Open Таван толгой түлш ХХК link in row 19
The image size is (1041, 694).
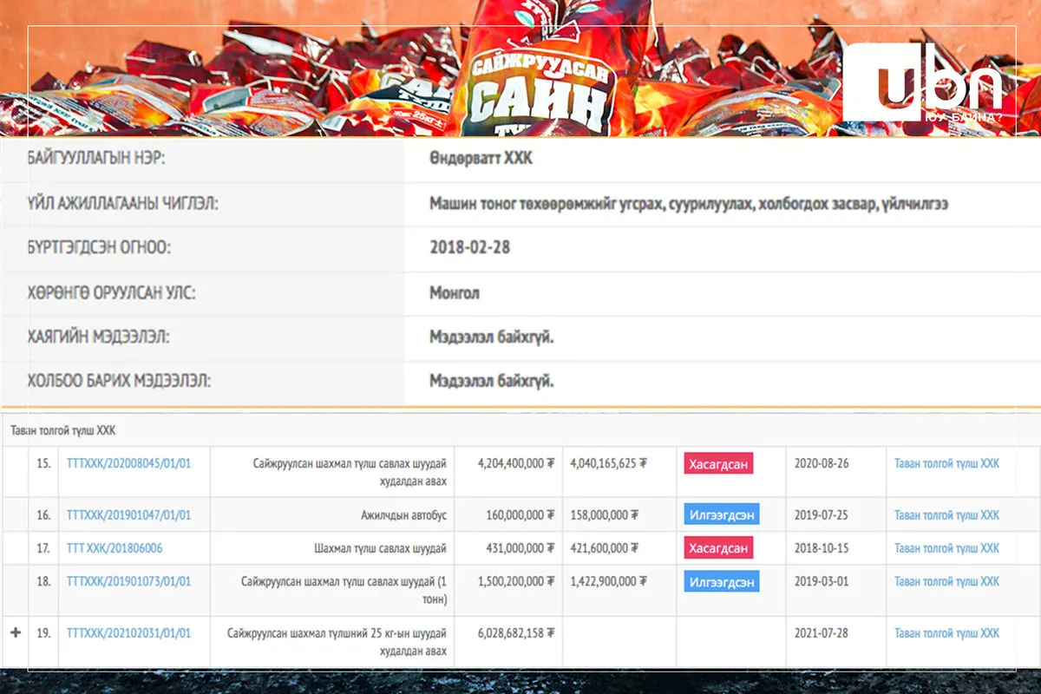(946, 633)
